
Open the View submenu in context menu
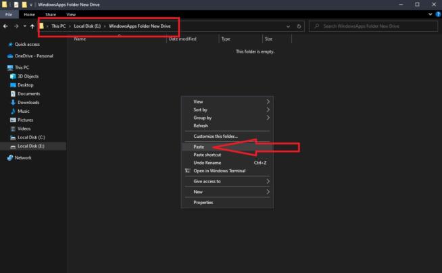click(x=227, y=102)
